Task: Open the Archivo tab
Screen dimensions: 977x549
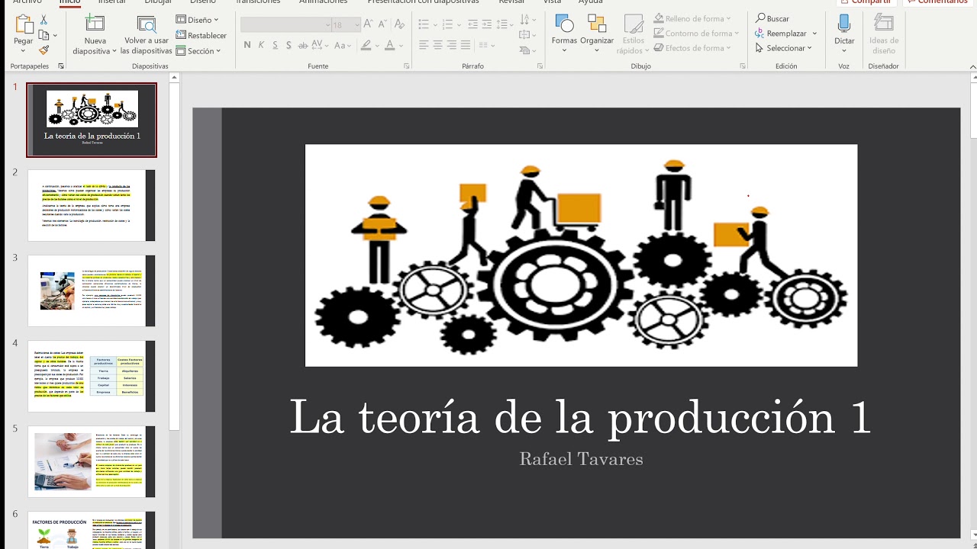Action: tap(27, 2)
